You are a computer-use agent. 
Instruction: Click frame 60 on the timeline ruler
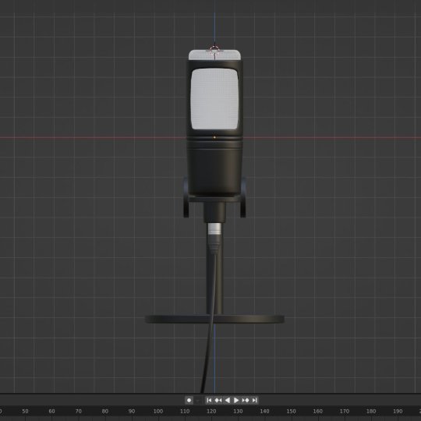(x=51, y=412)
